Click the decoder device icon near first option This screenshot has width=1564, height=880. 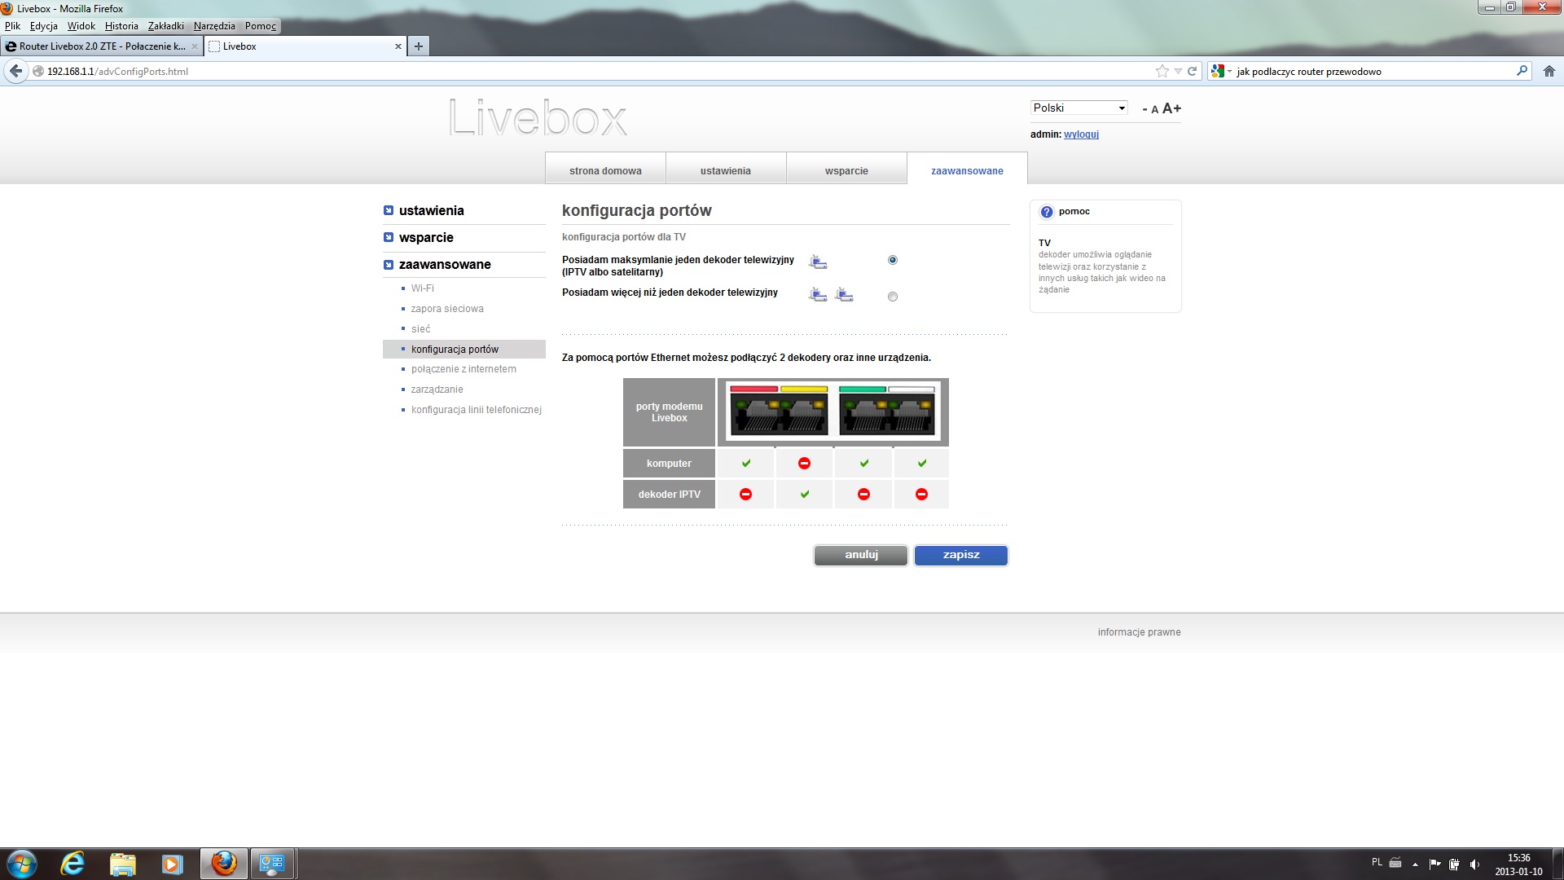click(x=817, y=261)
